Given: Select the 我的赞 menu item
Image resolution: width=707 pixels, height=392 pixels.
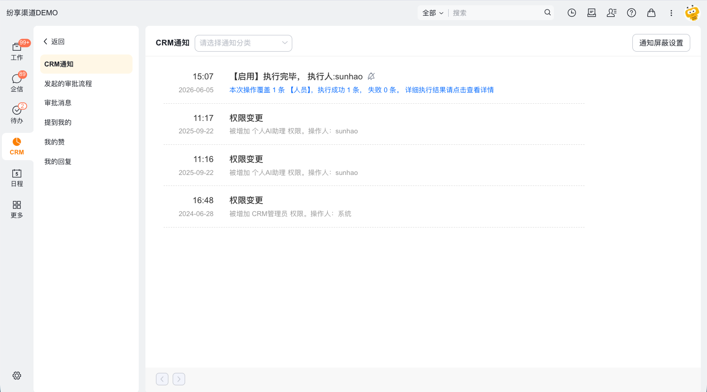Looking at the screenshot, I should (x=86, y=142).
